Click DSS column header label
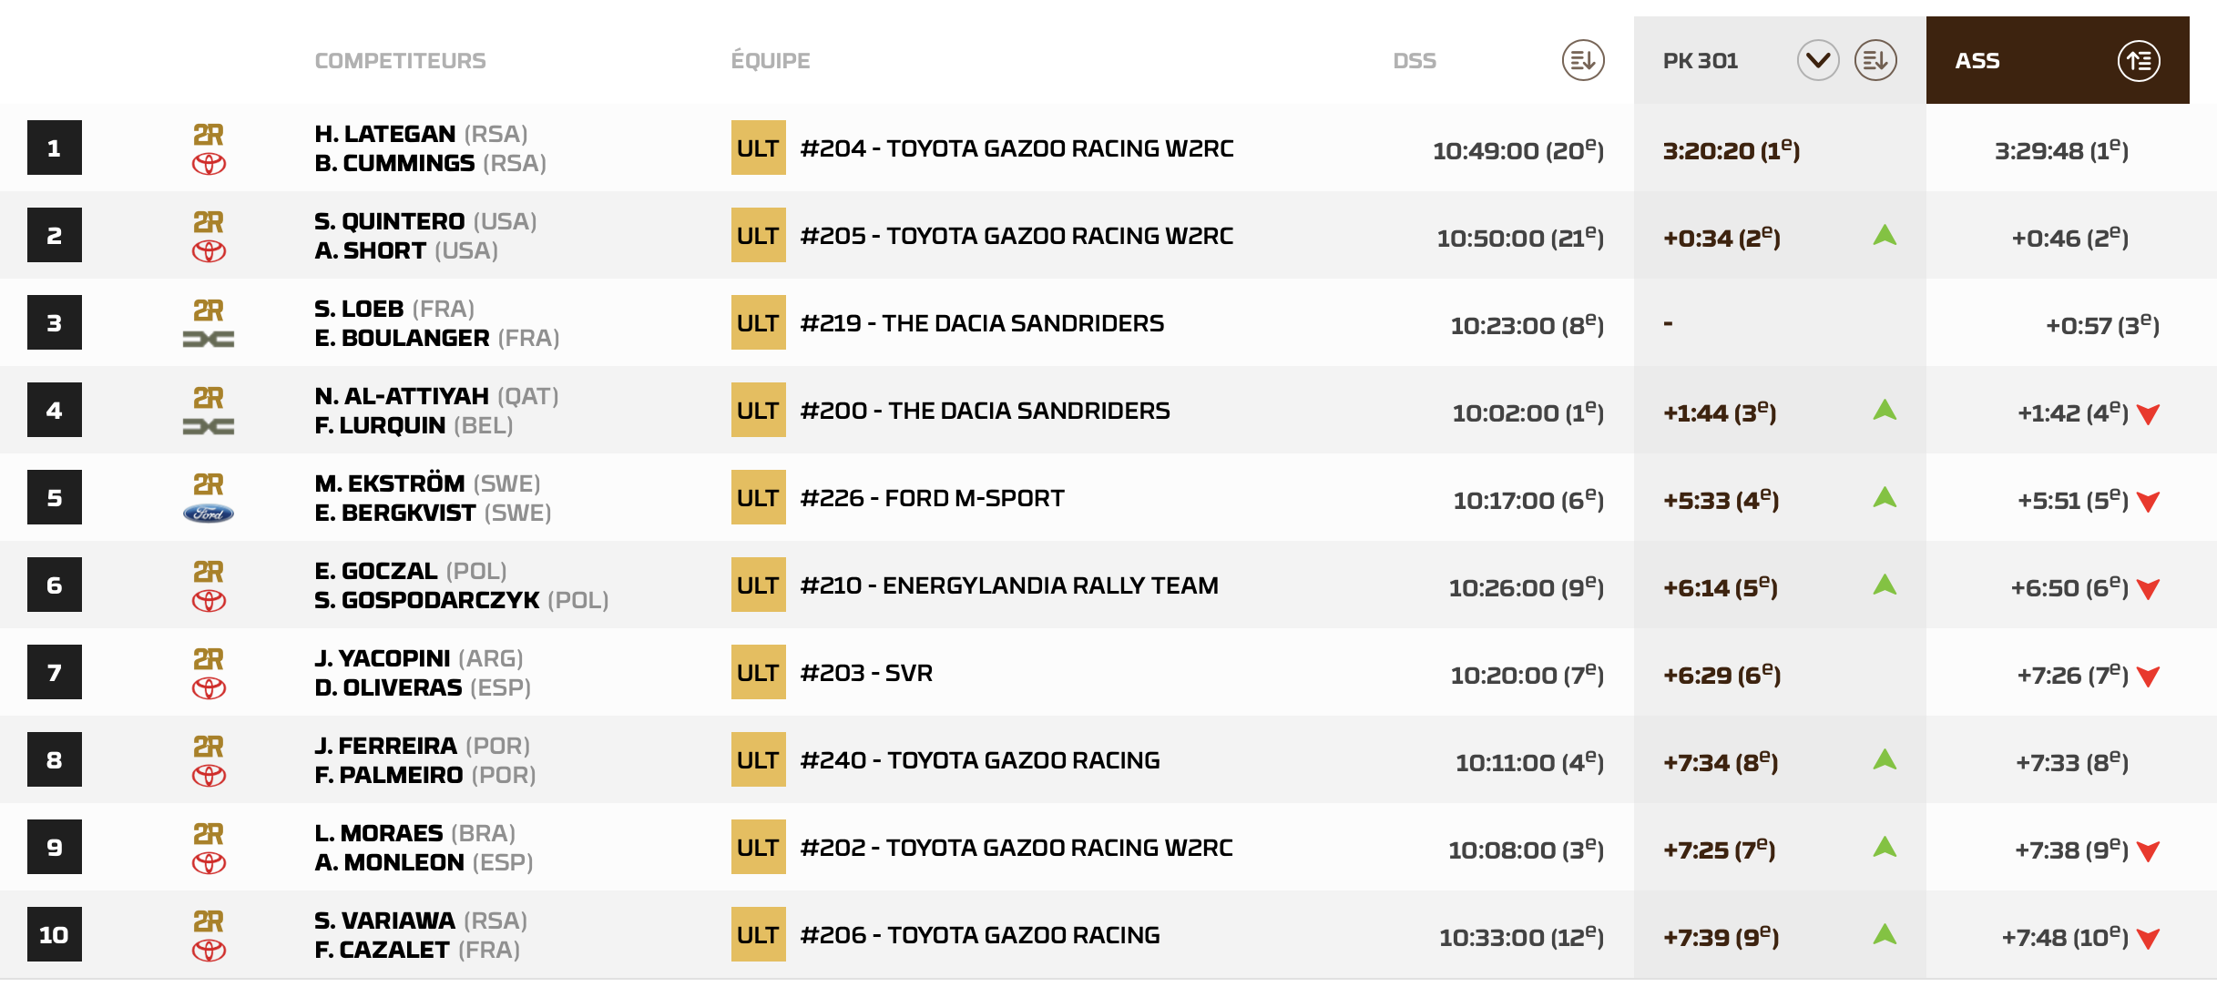 pyautogui.click(x=1414, y=61)
